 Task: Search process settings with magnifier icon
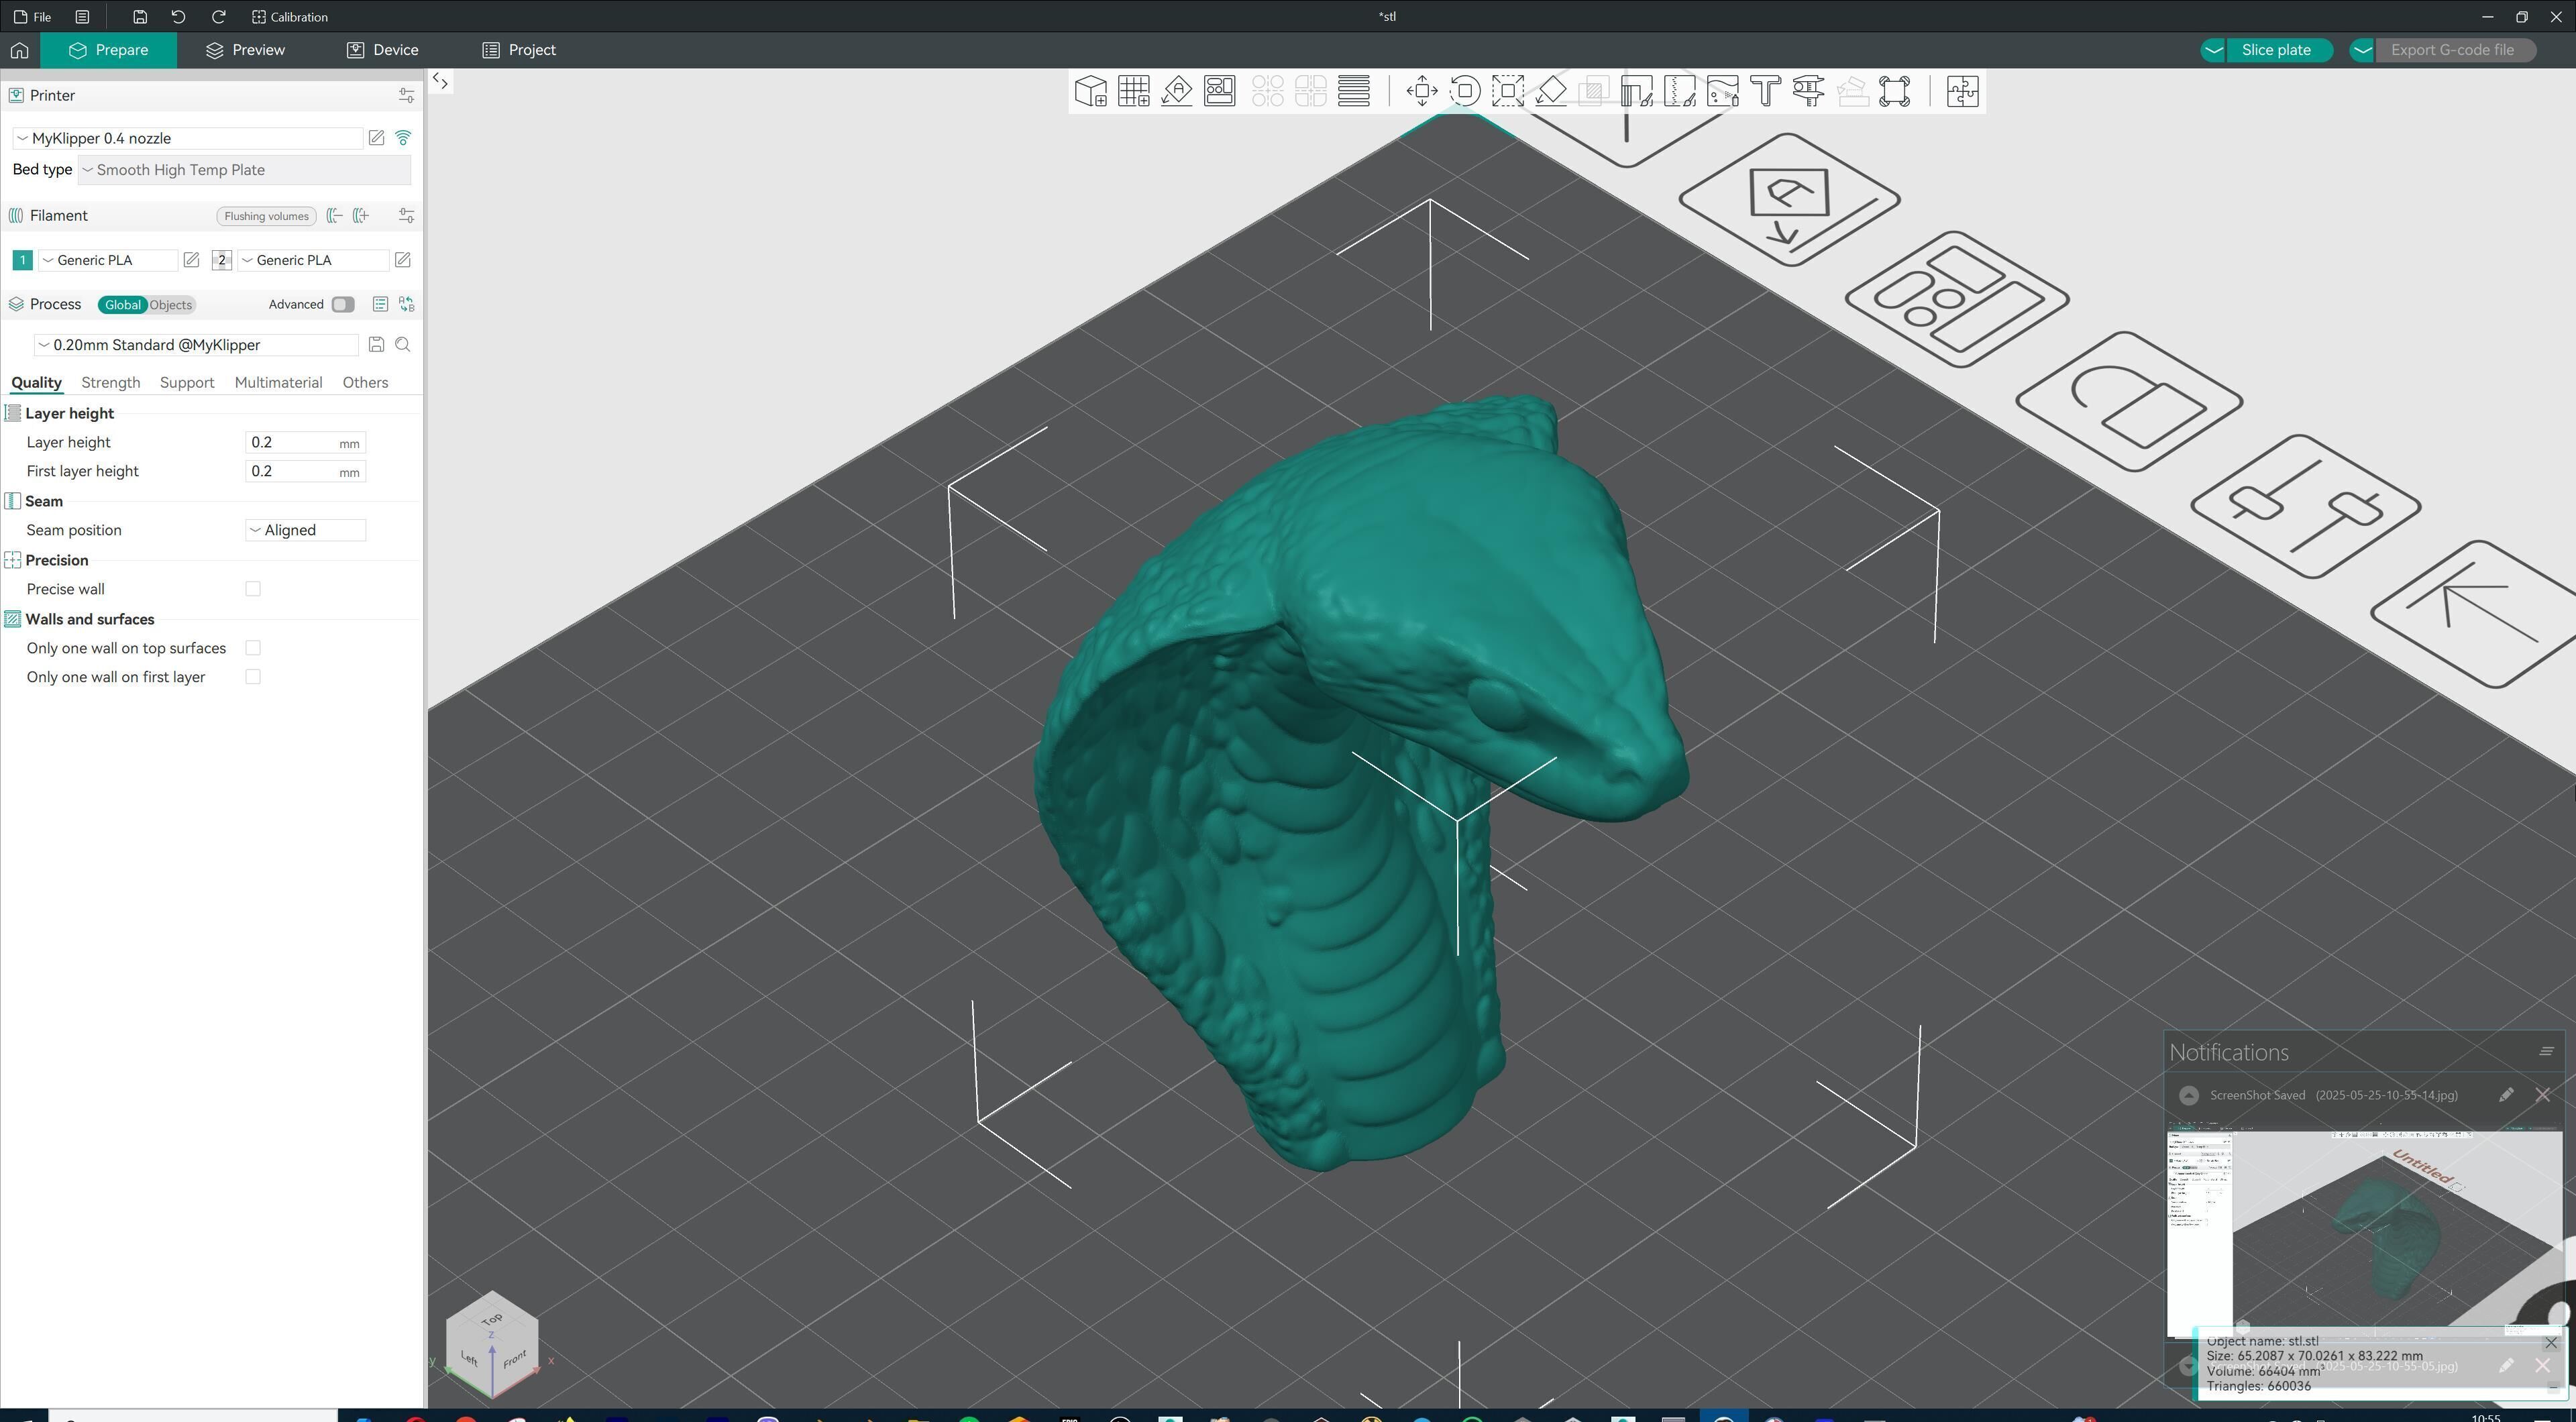point(403,345)
